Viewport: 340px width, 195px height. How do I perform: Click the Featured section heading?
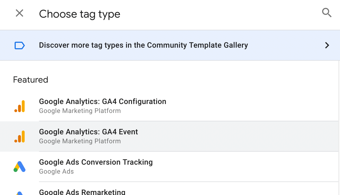coord(30,80)
